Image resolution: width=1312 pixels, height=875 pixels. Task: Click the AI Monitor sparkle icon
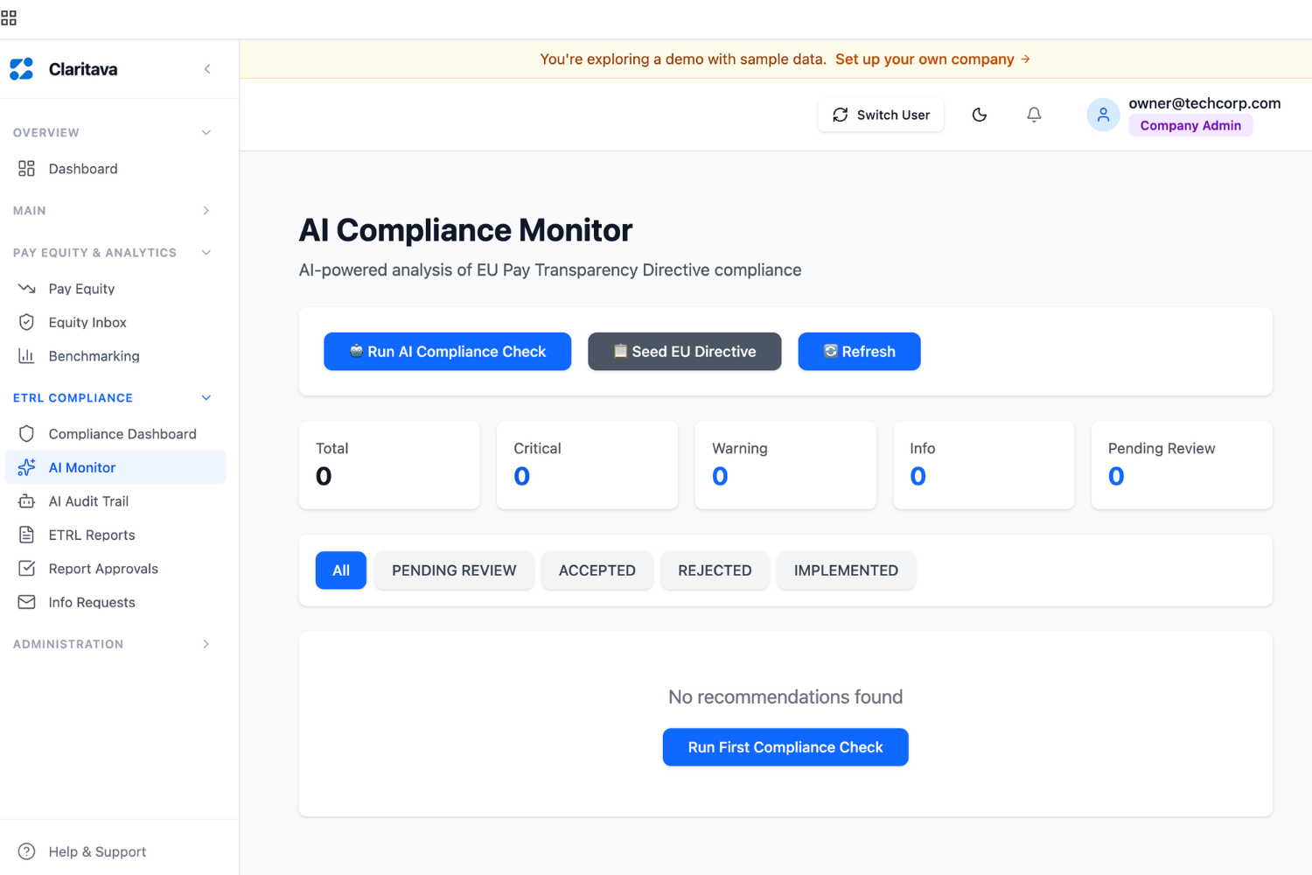(26, 467)
